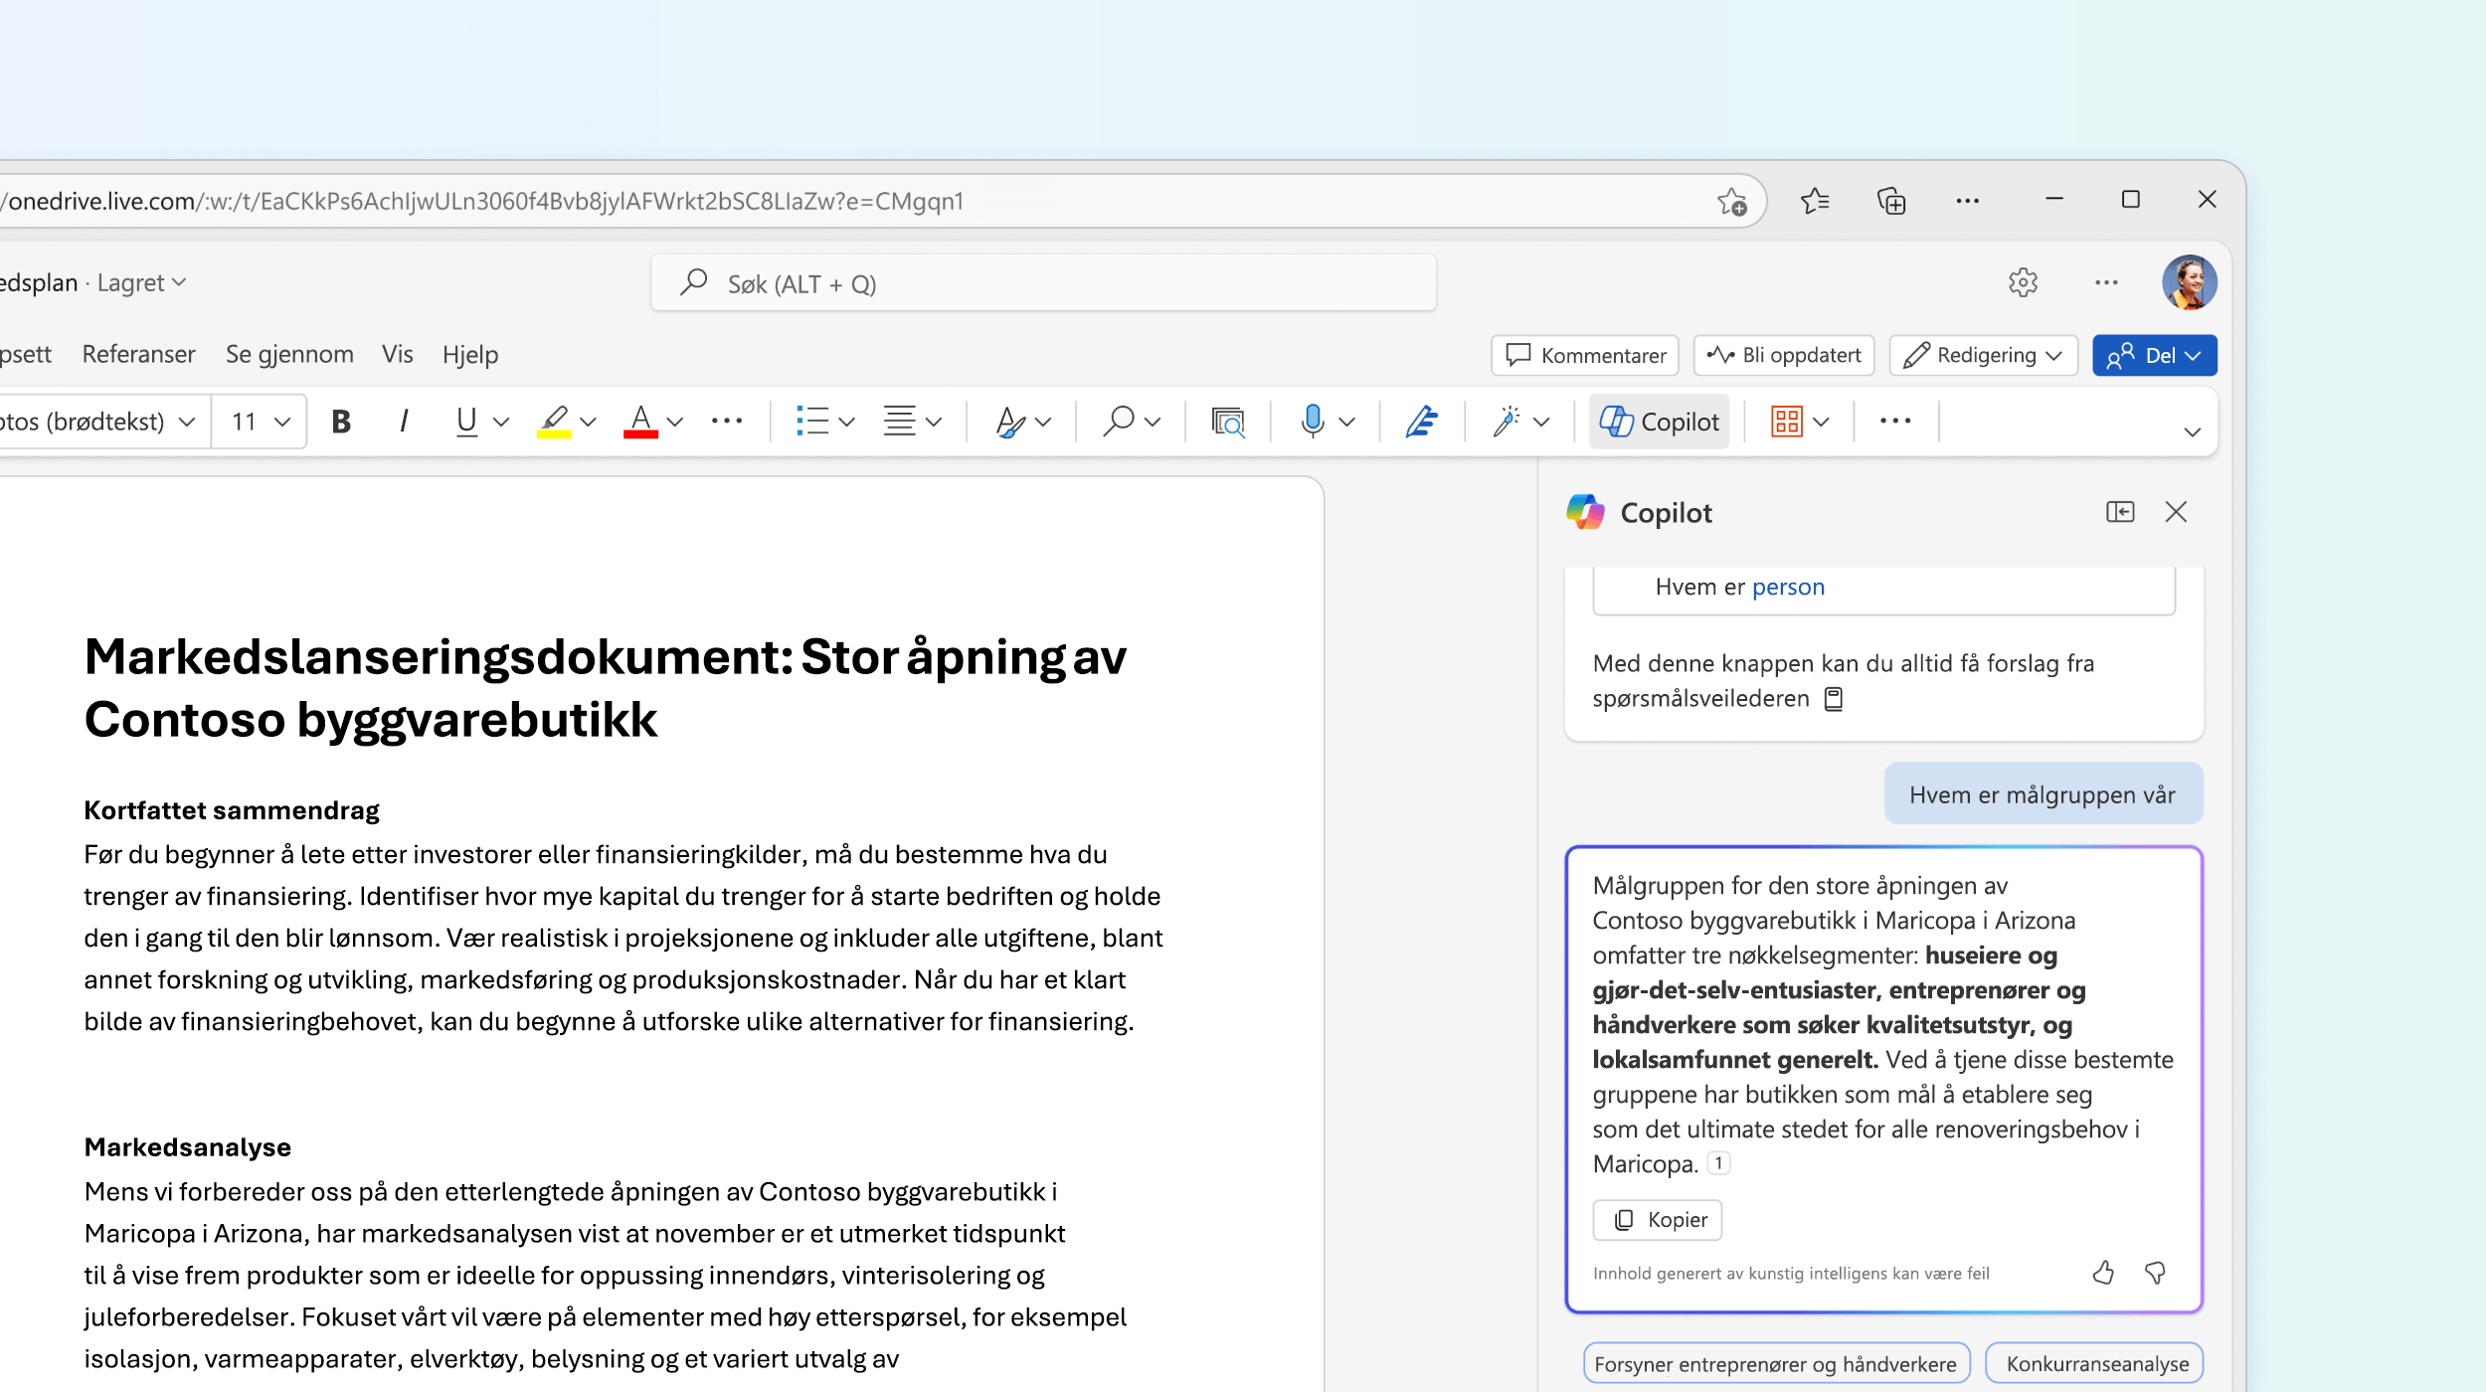Click the bullet list icon
Screen dimensions: 2486x1392
pyautogui.click(x=812, y=422)
